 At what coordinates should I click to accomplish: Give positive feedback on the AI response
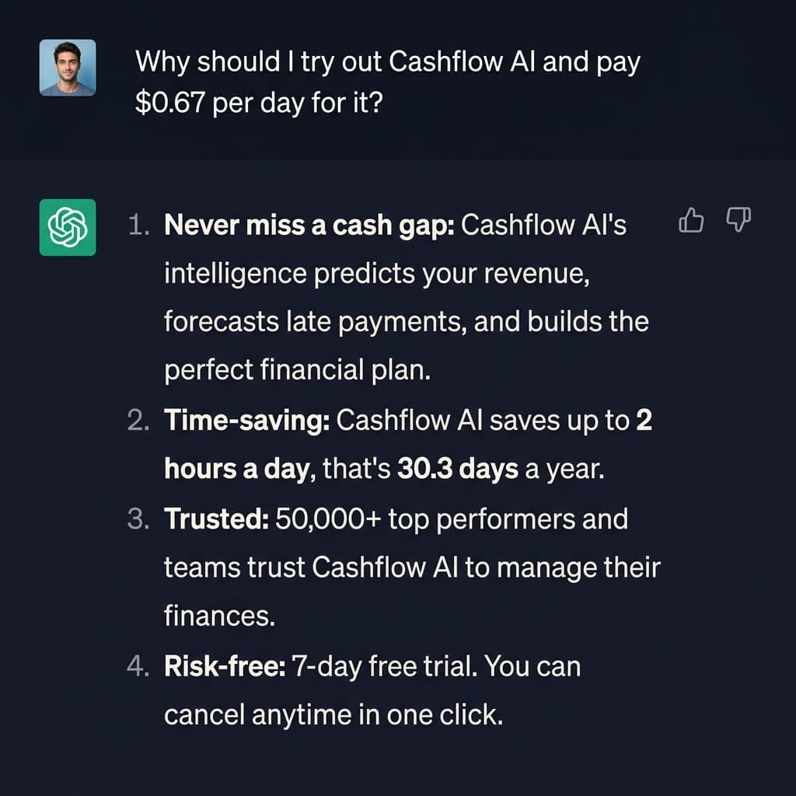[691, 221]
